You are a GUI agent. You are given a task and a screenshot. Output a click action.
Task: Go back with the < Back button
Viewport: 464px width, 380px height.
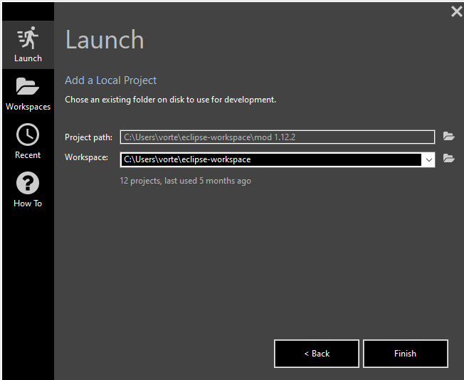tap(317, 354)
